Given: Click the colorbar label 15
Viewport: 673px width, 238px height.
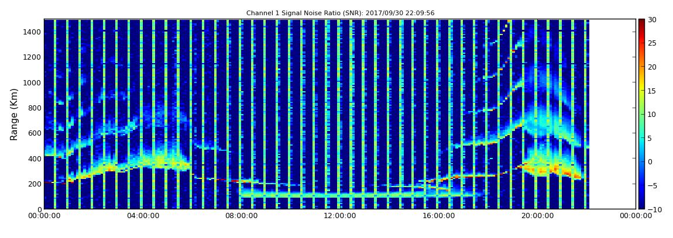Looking at the screenshot, I should pos(653,91).
